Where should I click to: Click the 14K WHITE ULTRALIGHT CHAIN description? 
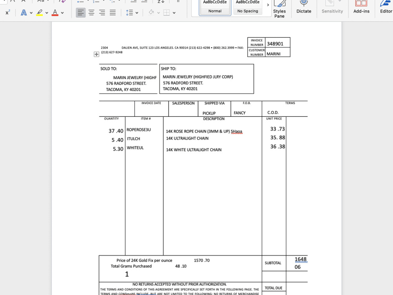(x=194, y=150)
